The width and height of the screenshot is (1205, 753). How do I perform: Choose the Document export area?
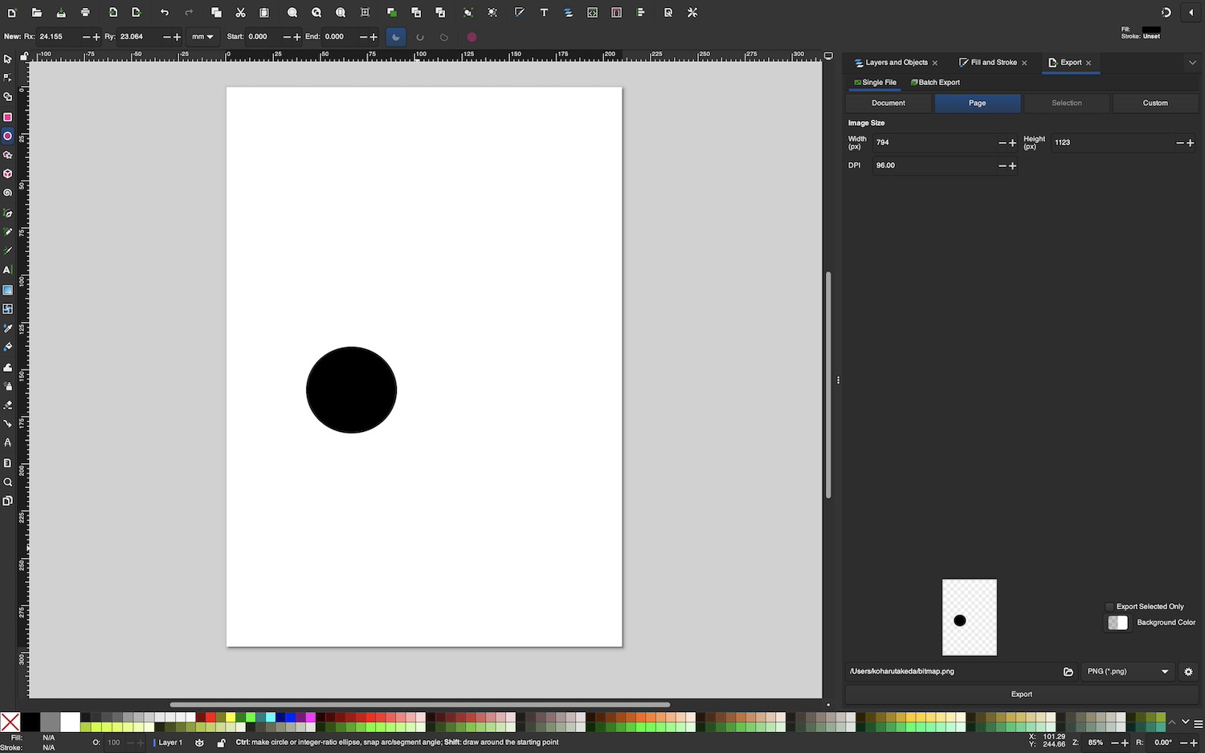click(x=888, y=103)
